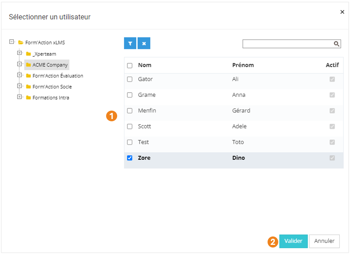Click the ACME Company folder icon
Screen dimensions: 350x254
(28, 65)
